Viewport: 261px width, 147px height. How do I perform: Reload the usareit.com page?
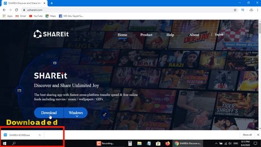tap(16, 10)
